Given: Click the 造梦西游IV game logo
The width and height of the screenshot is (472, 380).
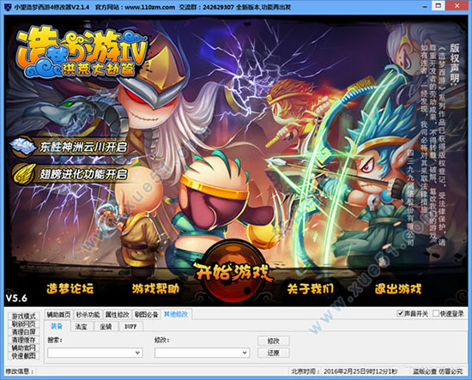Looking at the screenshot, I should [x=82, y=52].
